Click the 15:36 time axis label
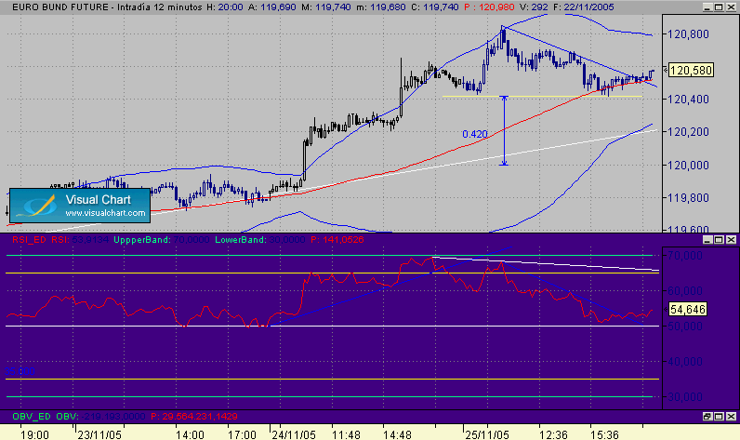Screen dimensions: 740x440 [x=604, y=434]
